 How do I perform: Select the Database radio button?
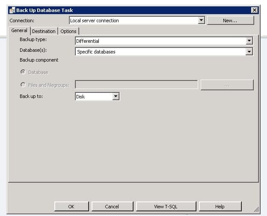[x=23, y=72]
